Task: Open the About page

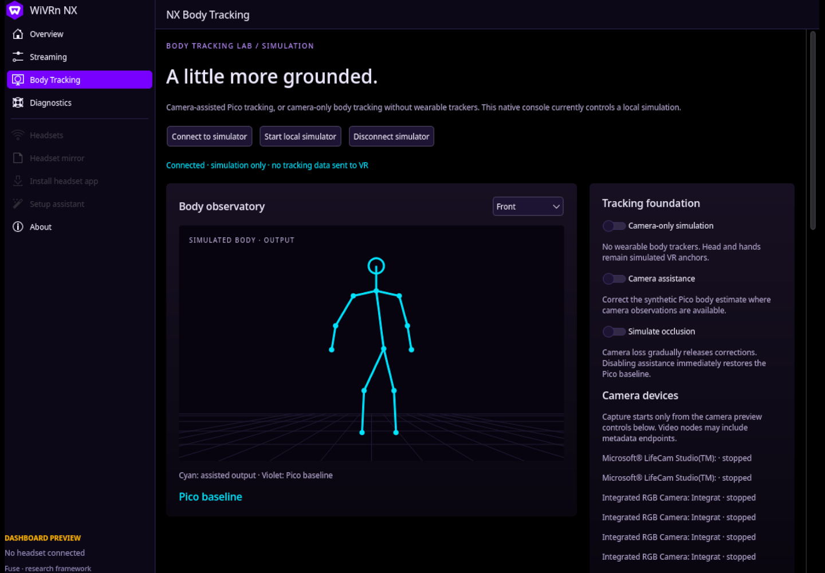Action: 79,227
